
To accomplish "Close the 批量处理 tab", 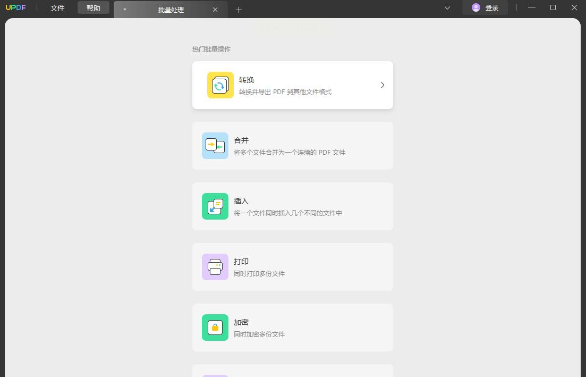I will (215, 10).
